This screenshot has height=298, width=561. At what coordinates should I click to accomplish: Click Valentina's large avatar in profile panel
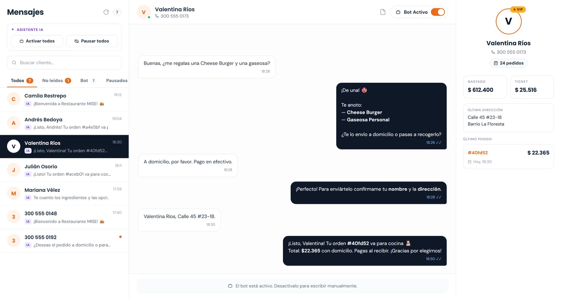point(509,21)
